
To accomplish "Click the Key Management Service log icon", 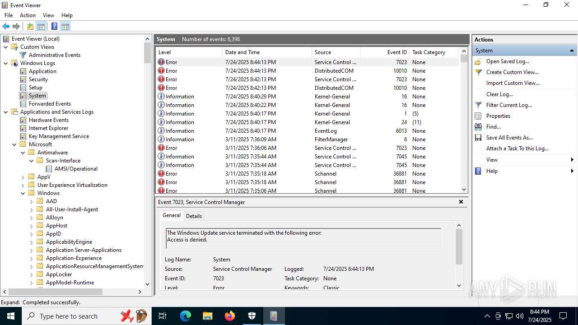I will (x=23, y=136).
